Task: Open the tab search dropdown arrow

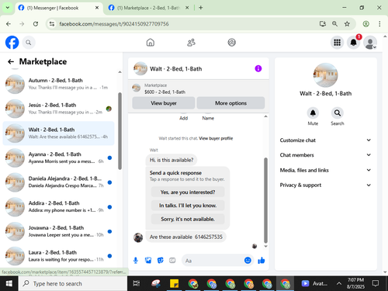Action: pyautogui.click(x=8, y=8)
